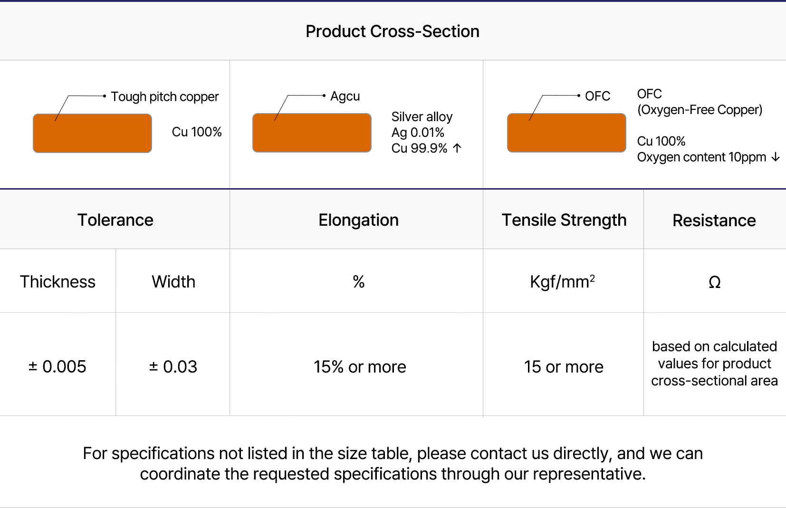Click the Resistance column header
Image resolution: width=786 pixels, height=508 pixels.
tap(714, 220)
